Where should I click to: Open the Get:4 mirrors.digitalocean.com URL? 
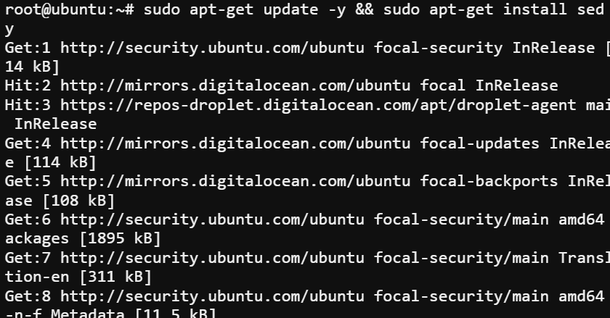pyautogui.click(x=235, y=143)
